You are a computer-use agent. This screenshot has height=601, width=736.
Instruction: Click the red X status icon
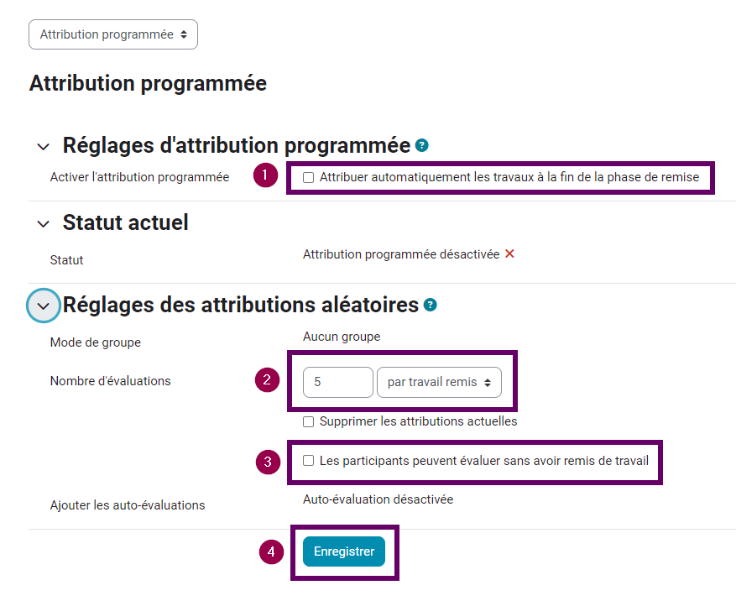509,254
